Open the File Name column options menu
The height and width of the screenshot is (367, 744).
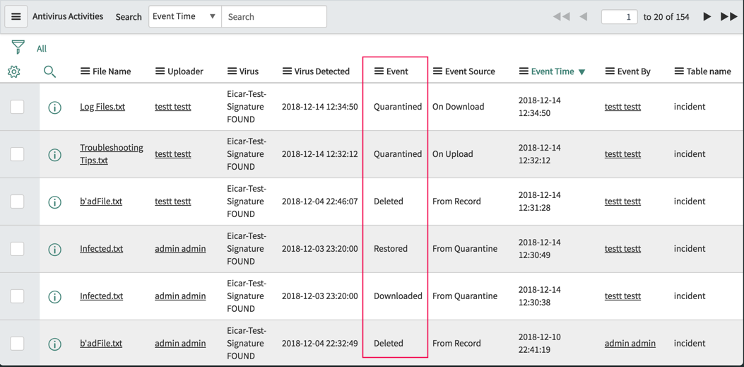pyautogui.click(x=85, y=71)
